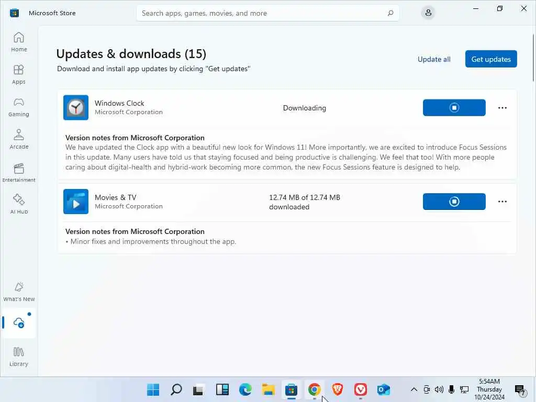Go to Apps in sidebar
This screenshot has height=402, width=536.
(x=19, y=74)
